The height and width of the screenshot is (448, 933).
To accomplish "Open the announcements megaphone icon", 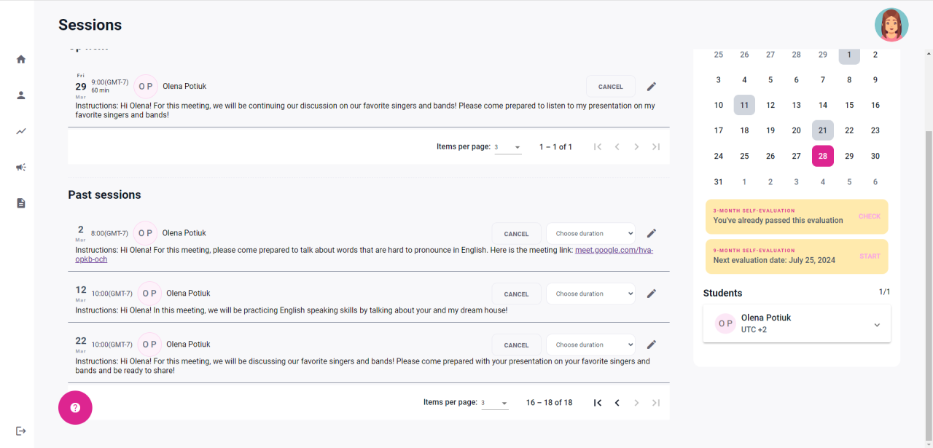I will point(21,167).
